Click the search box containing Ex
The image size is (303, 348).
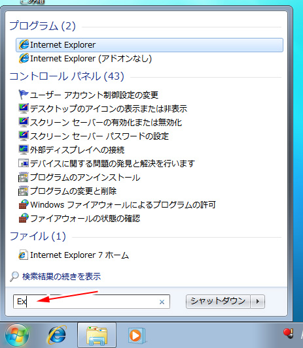[x=92, y=302]
